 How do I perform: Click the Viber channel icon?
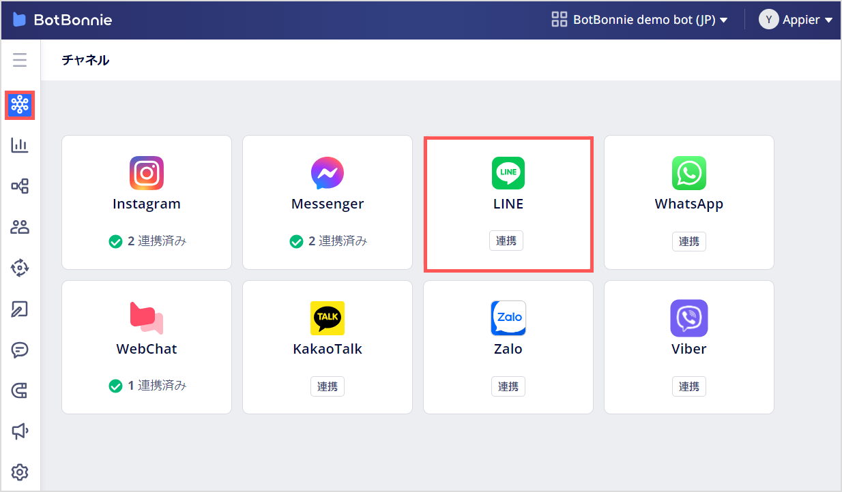point(689,318)
